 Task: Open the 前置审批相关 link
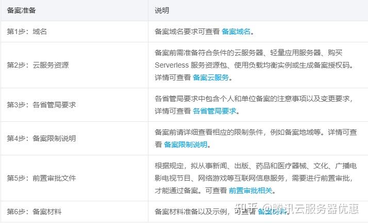coord(250,190)
